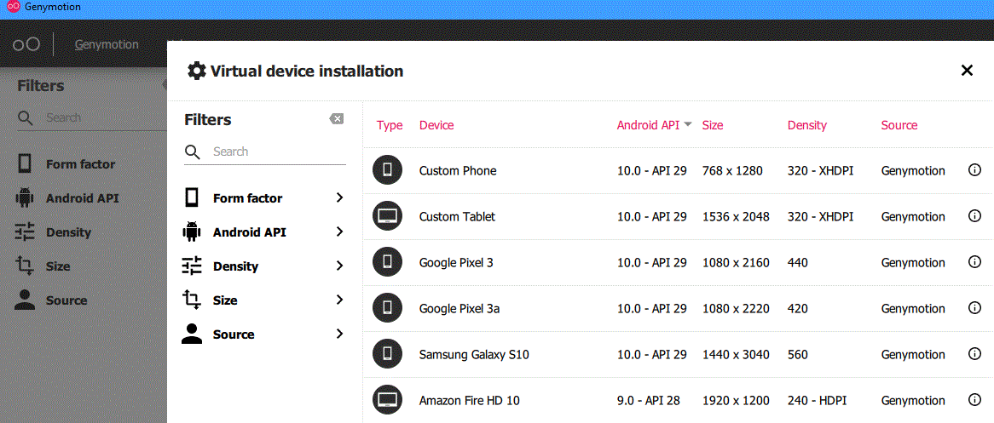Open the Genymotion menu
The width and height of the screenshot is (994, 423).
[107, 44]
